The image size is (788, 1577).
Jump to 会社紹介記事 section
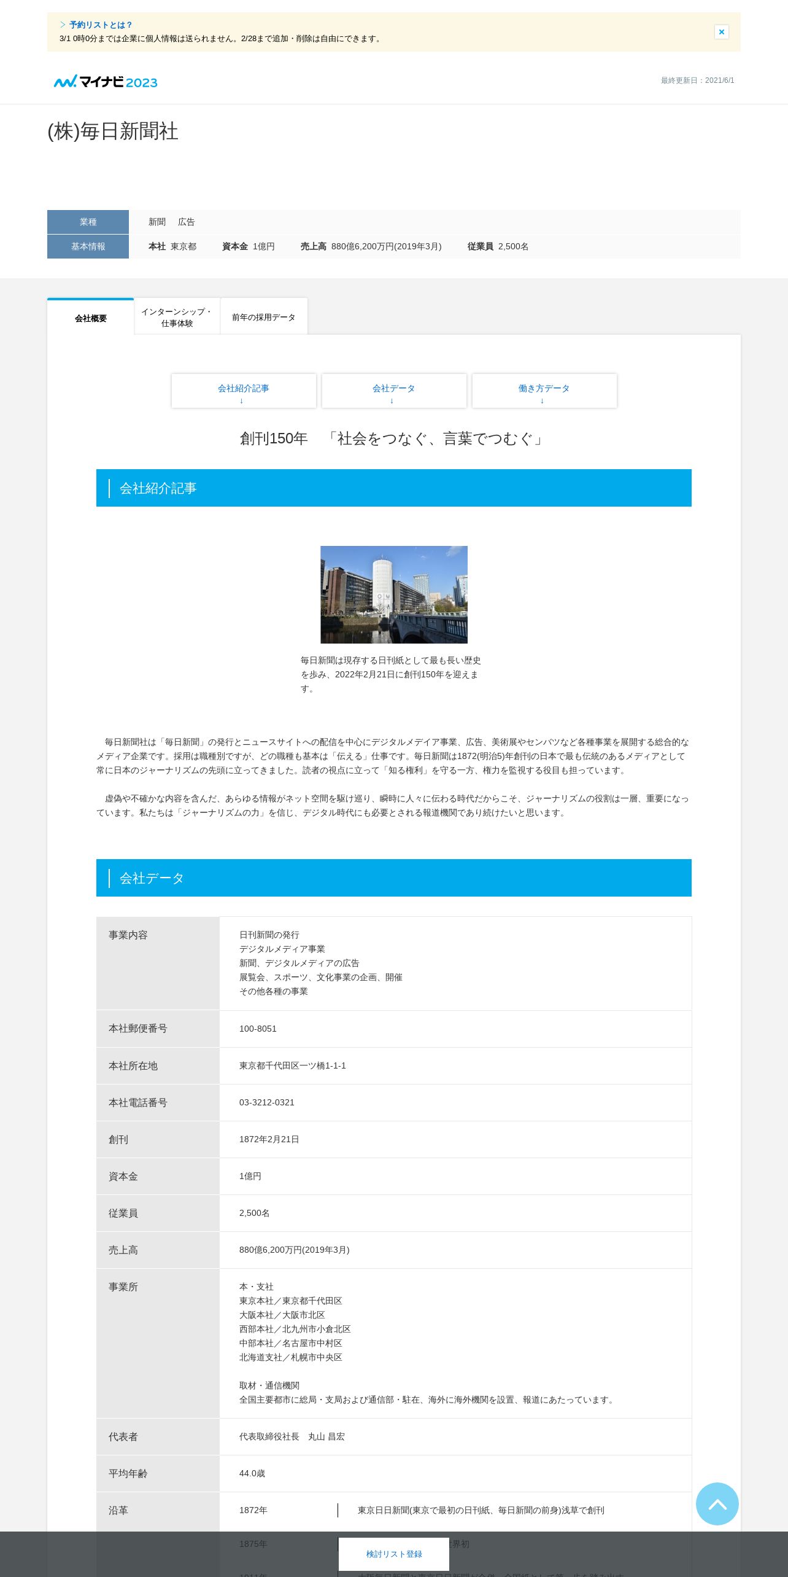coord(244,391)
